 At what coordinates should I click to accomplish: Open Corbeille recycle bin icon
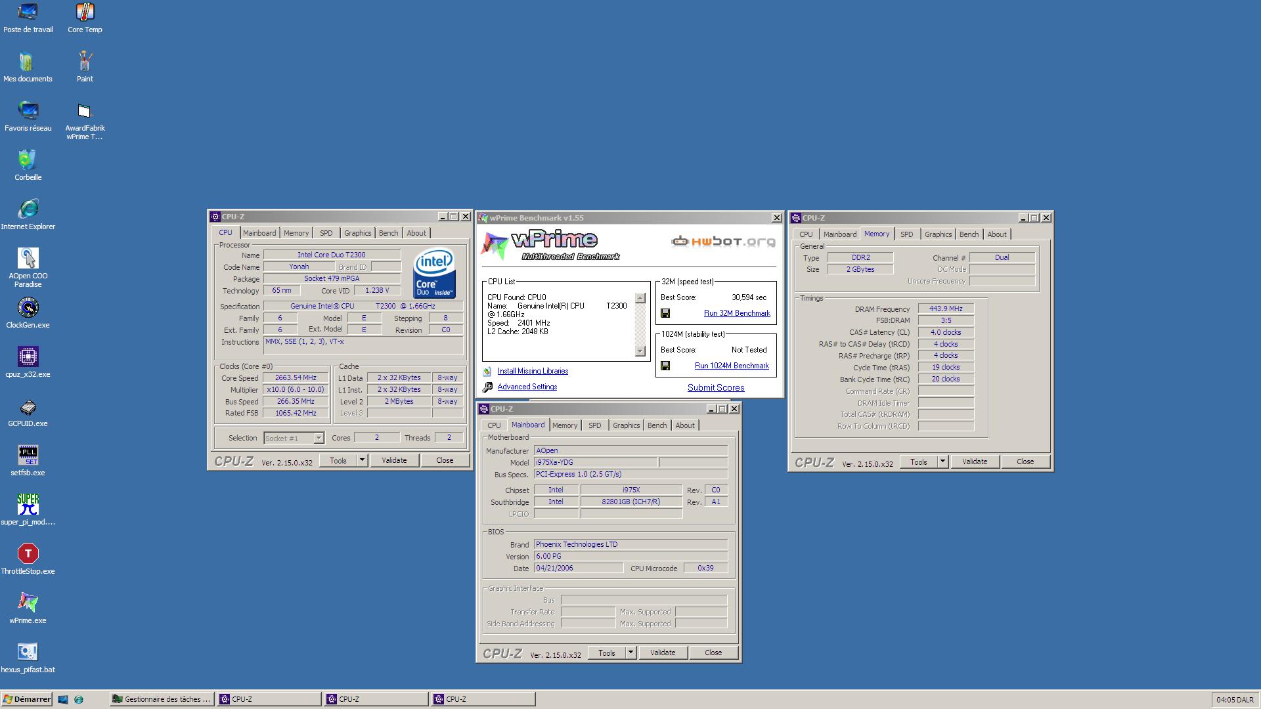(x=28, y=165)
